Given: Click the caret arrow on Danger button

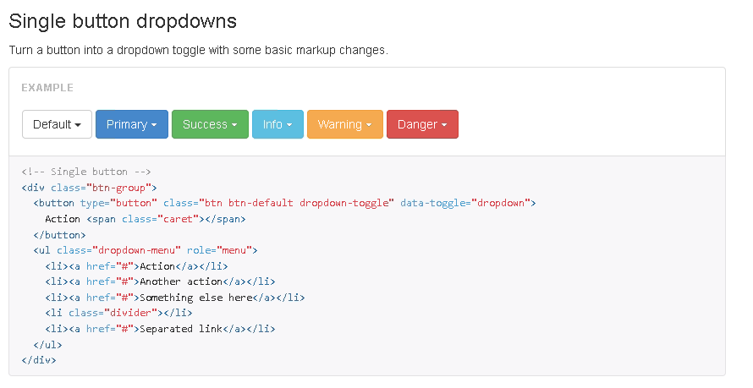Looking at the screenshot, I should click(444, 125).
